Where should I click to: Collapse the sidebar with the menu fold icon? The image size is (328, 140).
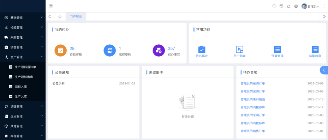pos(51,6)
